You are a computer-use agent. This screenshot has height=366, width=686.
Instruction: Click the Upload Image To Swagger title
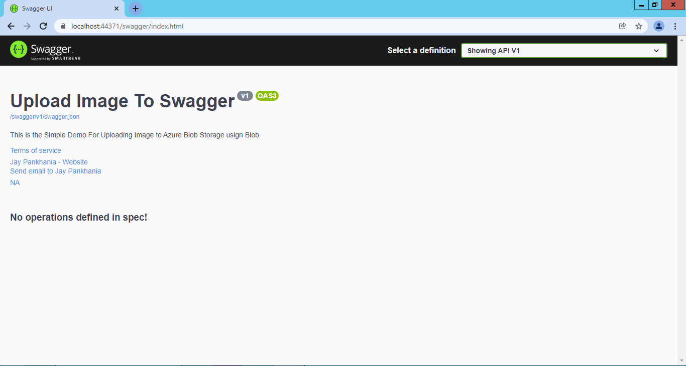(123, 101)
